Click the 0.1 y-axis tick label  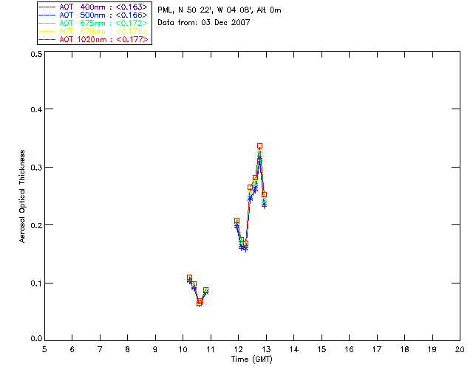[36, 283]
